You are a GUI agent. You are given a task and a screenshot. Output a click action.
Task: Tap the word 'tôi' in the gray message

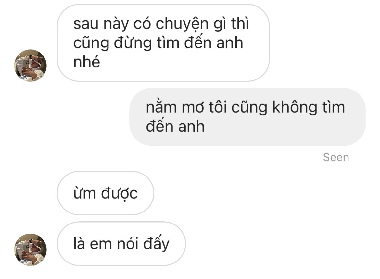click(218, 107)
